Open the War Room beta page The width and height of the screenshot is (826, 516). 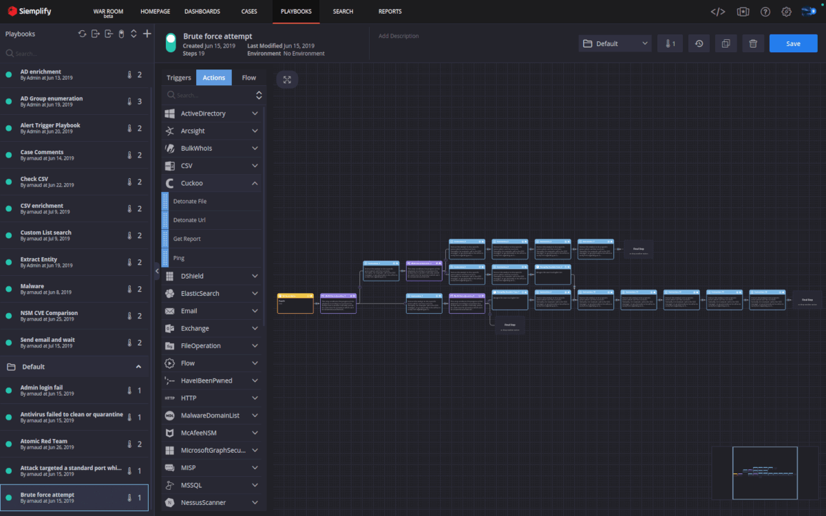108,13
